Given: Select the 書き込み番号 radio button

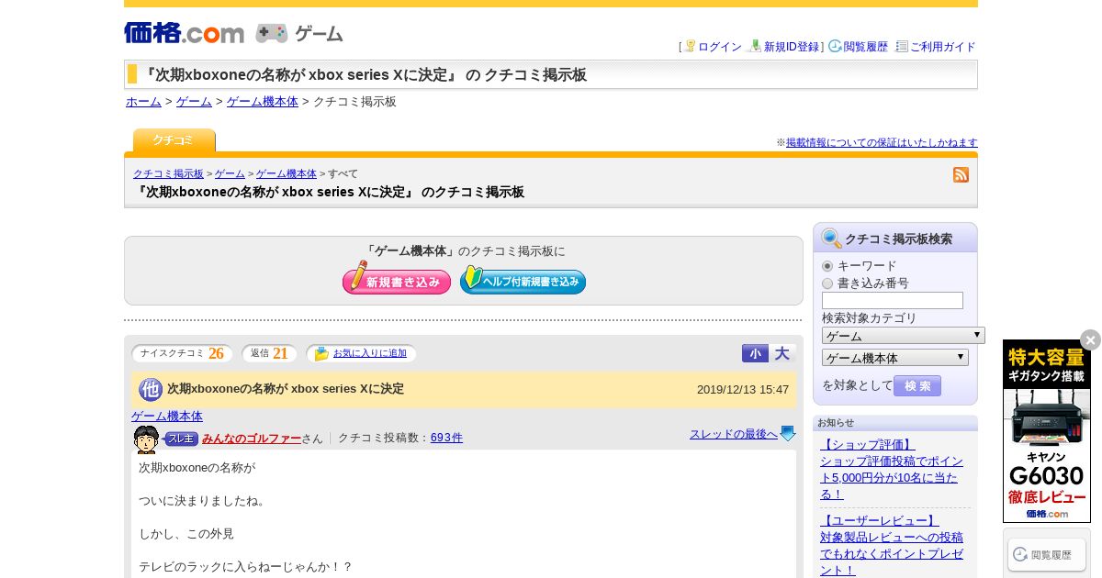Looking at the screenshot, I should click(827, 283).
